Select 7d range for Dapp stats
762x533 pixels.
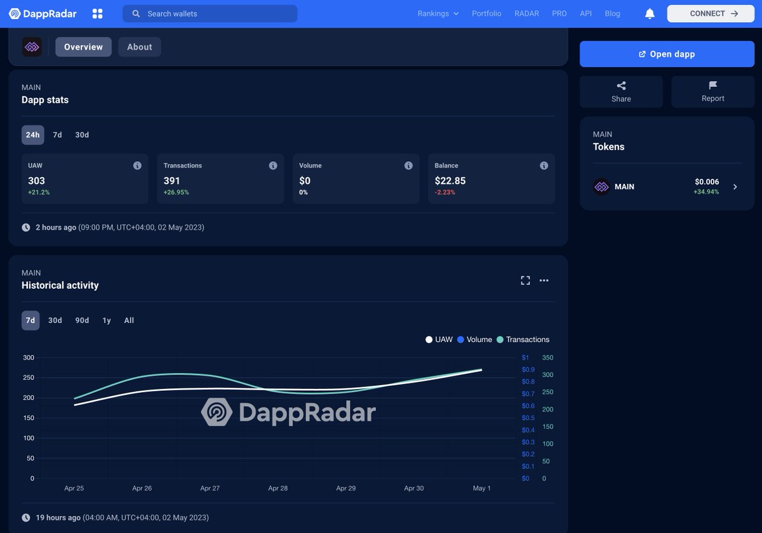(57, 135)
